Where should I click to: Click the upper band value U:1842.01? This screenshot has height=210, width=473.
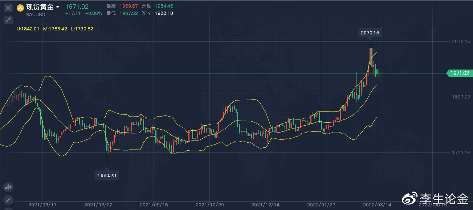tap(28, 29)
